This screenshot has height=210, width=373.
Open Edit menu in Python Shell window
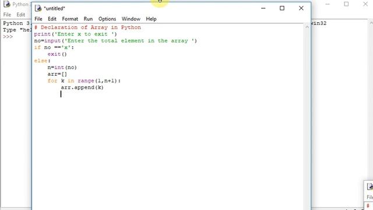[21, 15]
